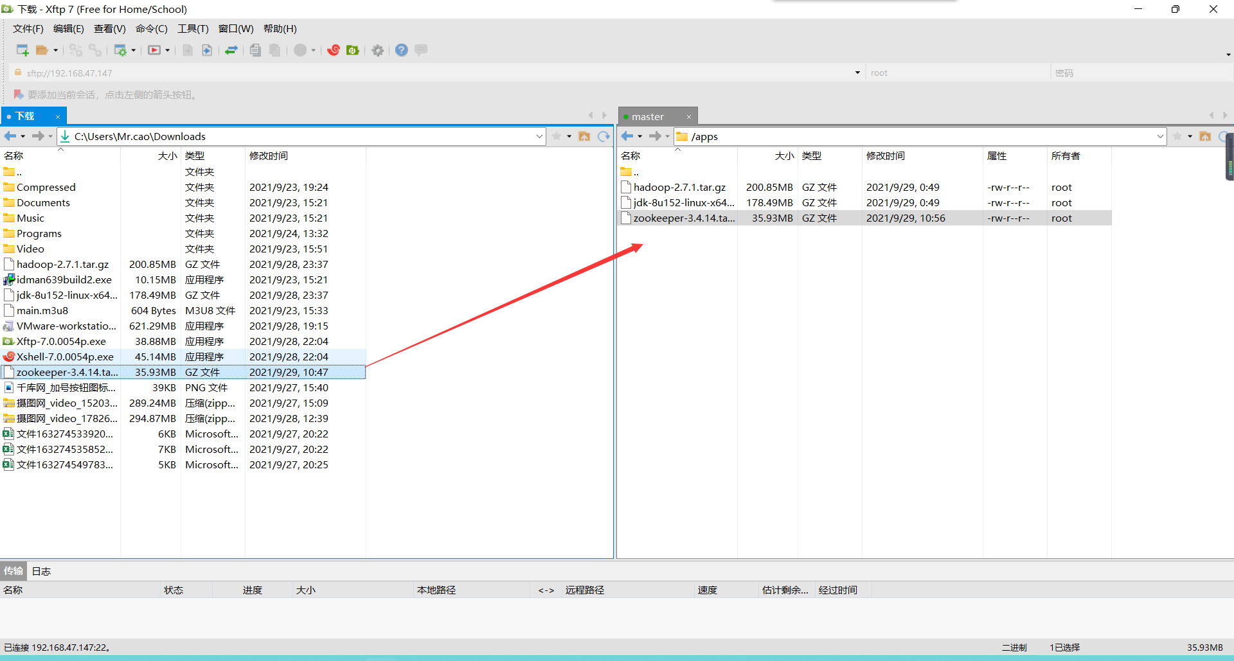Launch Xshell using the red swirl icon
The image size is (1234, 661).
334,50
